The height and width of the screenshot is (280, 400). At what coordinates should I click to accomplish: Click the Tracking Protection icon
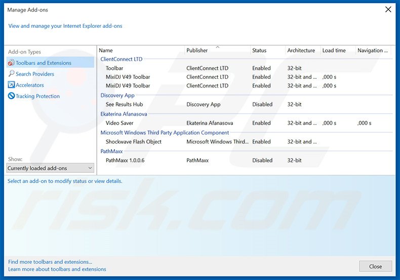11,96
